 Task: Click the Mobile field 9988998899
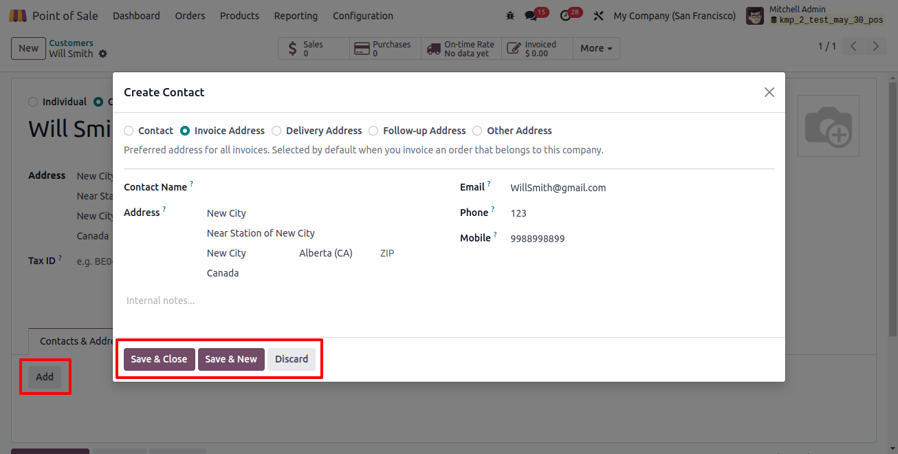[641, 239]
